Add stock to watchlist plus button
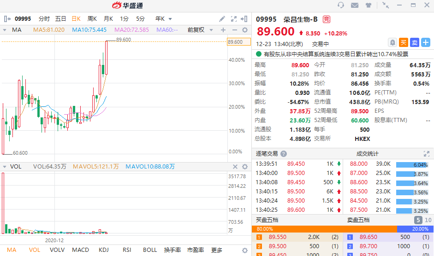The width and height of the screenshot is (434, 256). (426, 42)
